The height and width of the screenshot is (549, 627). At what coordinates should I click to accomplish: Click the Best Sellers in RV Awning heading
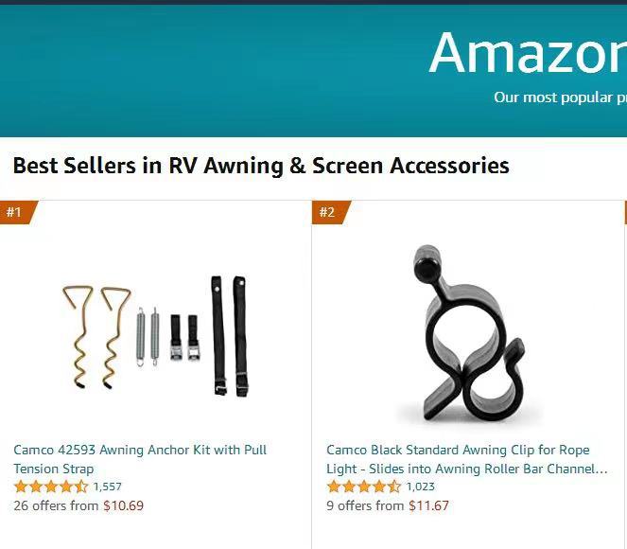pos(261,166)
